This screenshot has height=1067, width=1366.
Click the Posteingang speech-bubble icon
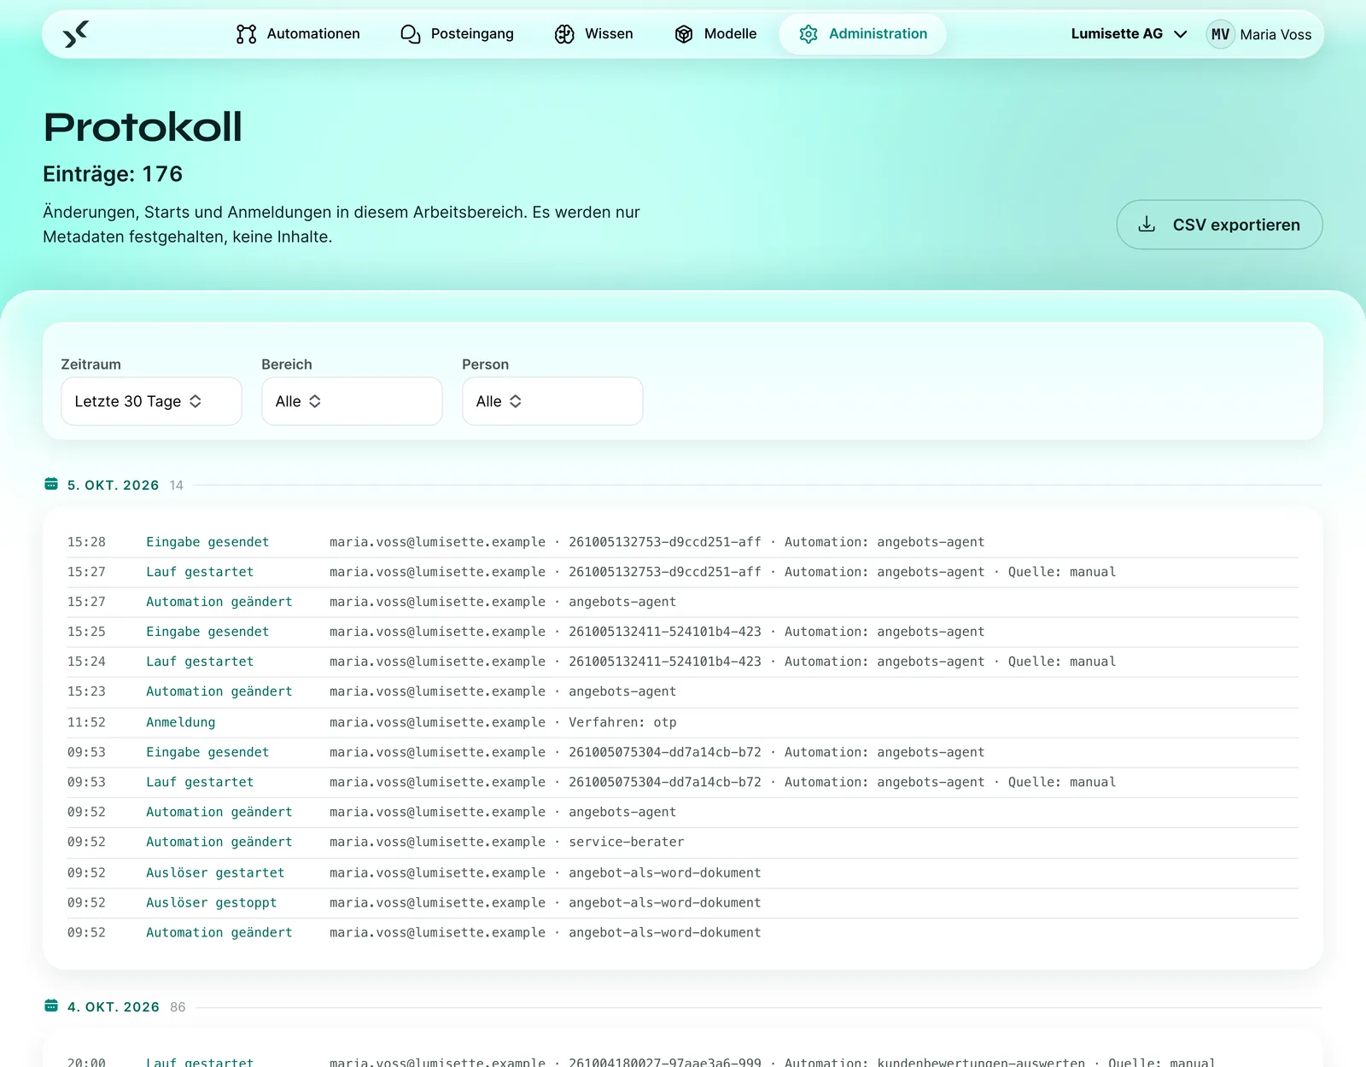coord(411,34)
